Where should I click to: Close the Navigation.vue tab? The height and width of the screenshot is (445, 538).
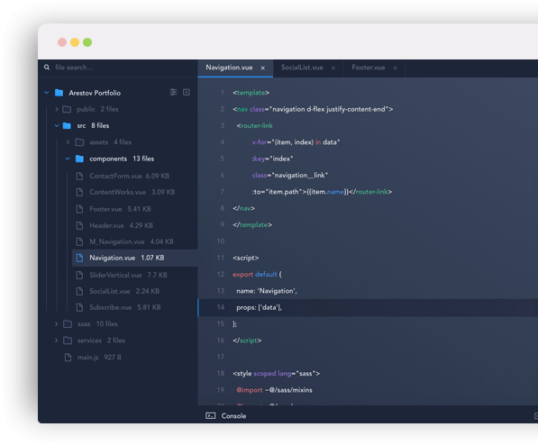click(x=263, y=68)
